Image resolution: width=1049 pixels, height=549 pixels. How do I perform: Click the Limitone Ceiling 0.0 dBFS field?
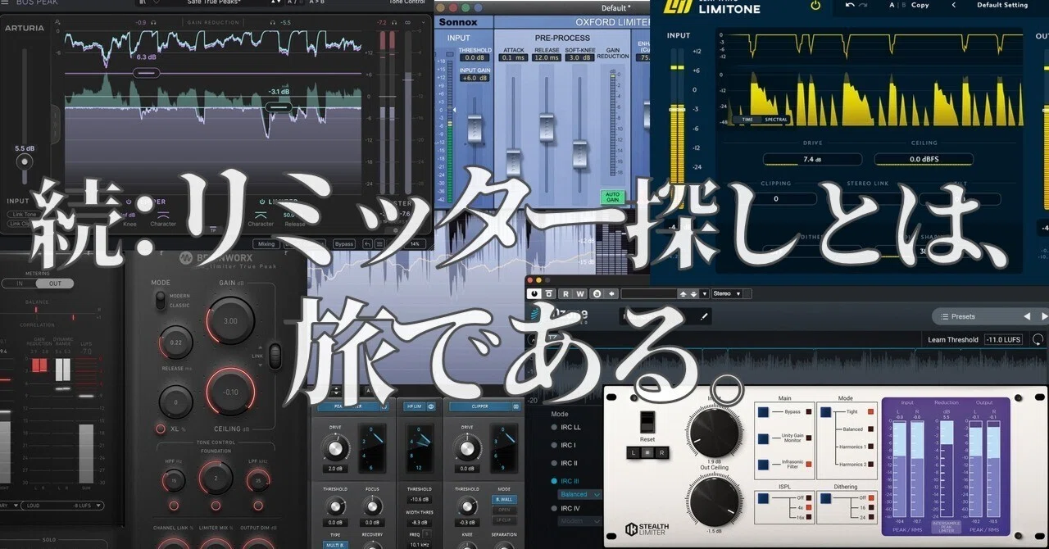point(924,159)
